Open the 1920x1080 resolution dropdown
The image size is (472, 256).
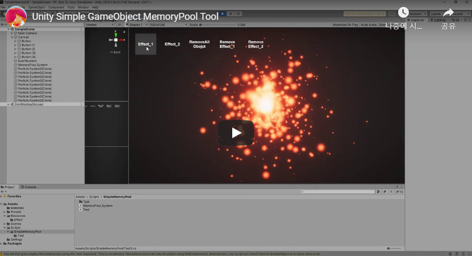click(x=168, y=25)
